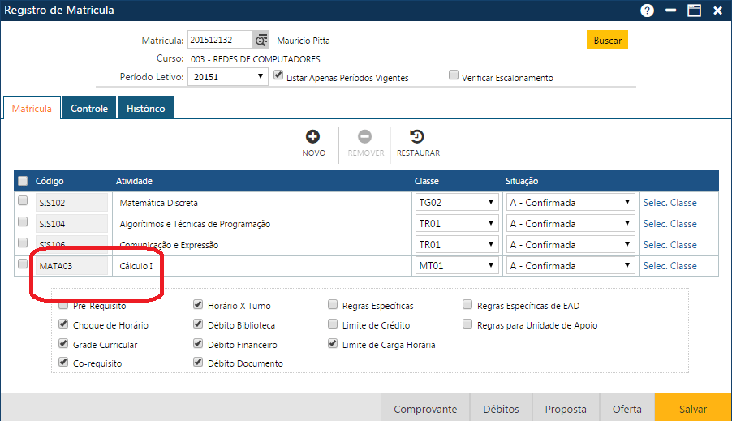
Task: Uncheck Débito Biblioteca
Action: [198, 324]
